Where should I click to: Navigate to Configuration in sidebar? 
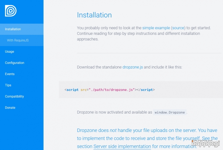[15, 63]
